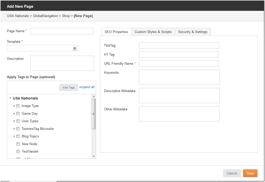Focus the Page Name input field
Screen dimensions: 265x182
point(62,31)
